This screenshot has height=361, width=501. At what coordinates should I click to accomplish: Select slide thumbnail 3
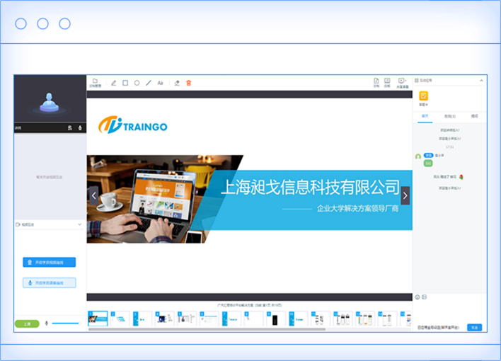click(142, 319)
